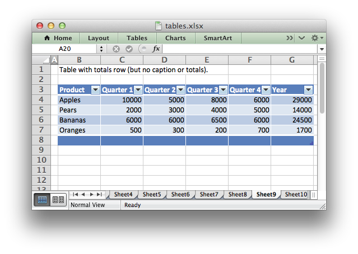Screen dimensions: 358x254
Task: Confirm entry with the checkmark formula button
Action: tap(129, 49)
